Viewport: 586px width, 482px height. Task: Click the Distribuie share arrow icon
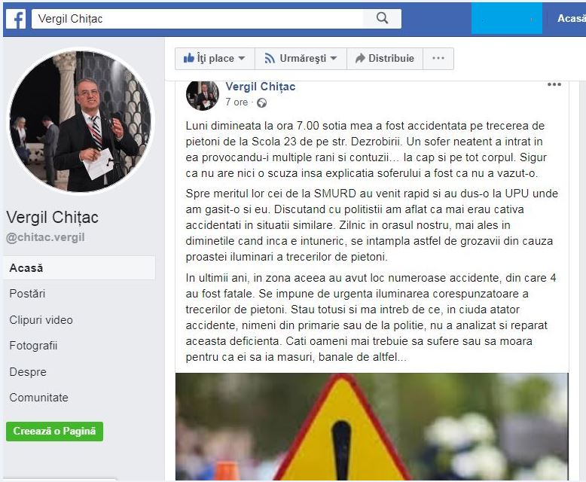[360, 58]
